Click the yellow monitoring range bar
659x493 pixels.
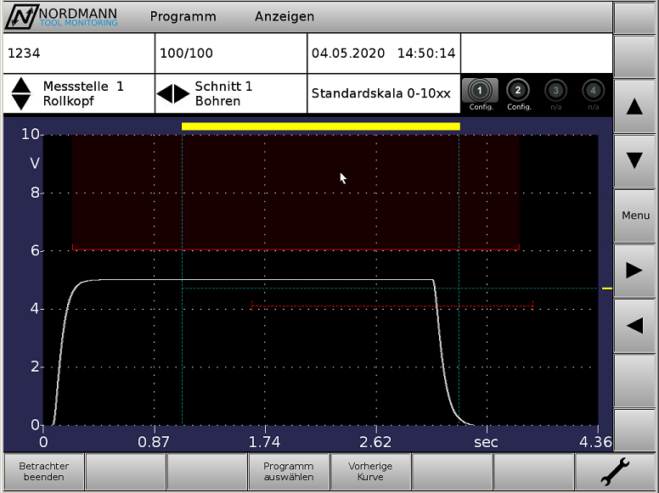[320, 126]
